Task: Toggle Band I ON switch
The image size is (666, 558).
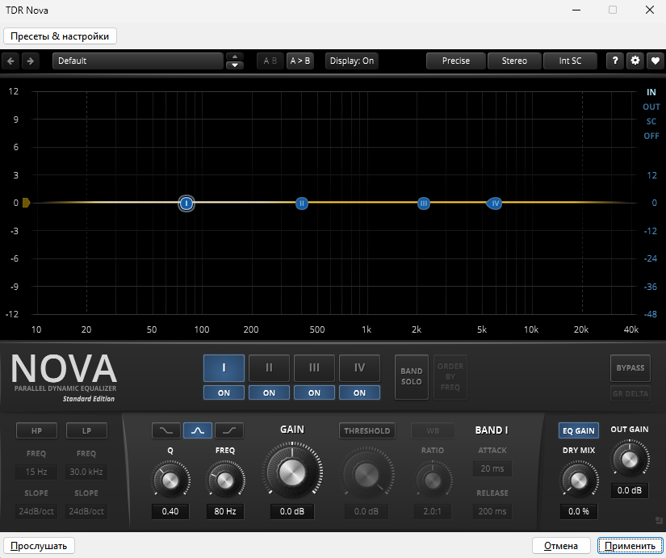Action: coord(224,392)
